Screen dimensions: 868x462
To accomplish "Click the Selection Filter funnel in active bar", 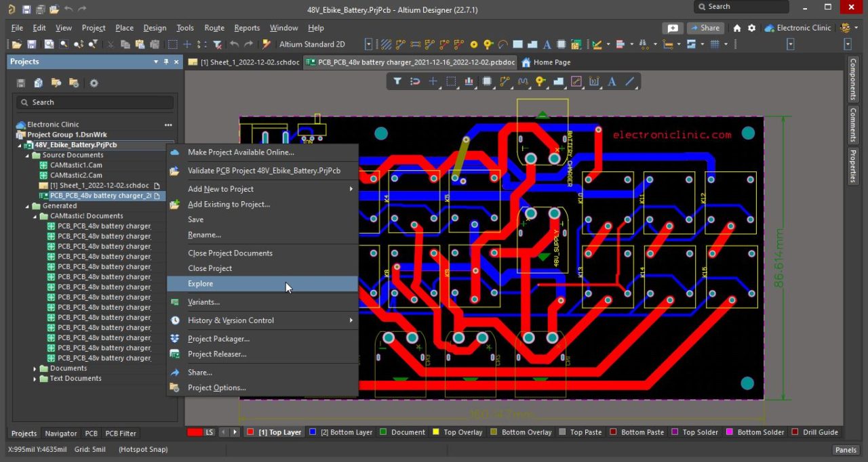I will coord(397,81).
